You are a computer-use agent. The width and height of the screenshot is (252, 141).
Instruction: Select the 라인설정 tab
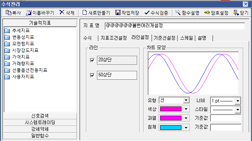coord(140,37)
